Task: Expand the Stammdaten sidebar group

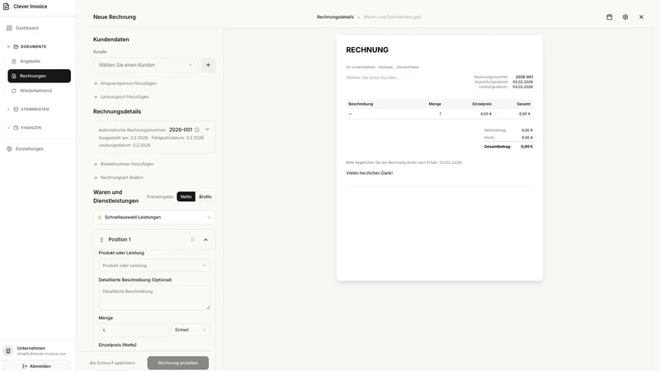Action: tap(8, 110)
